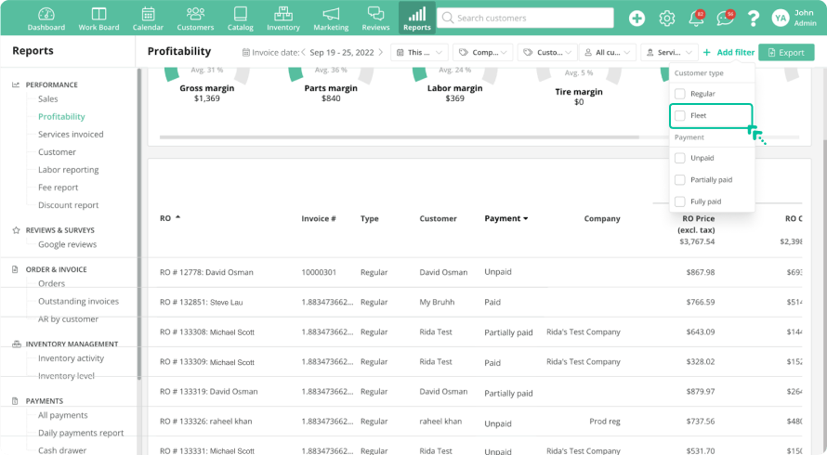Image resolution: width=827 pixels, height=455 pixels.
Task: Open the settings gear icon
Action: click(666, 19)
